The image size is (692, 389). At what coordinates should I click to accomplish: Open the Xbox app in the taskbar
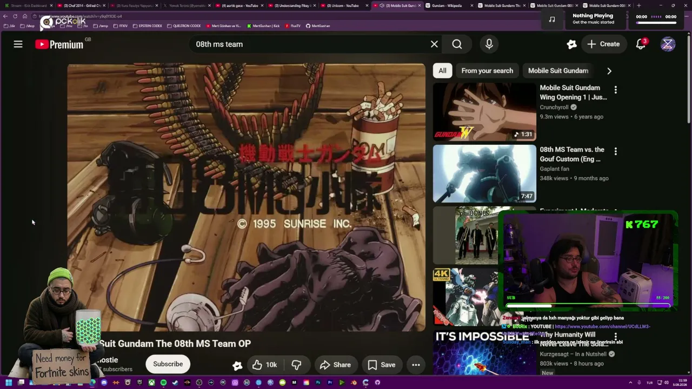(151, 383)
